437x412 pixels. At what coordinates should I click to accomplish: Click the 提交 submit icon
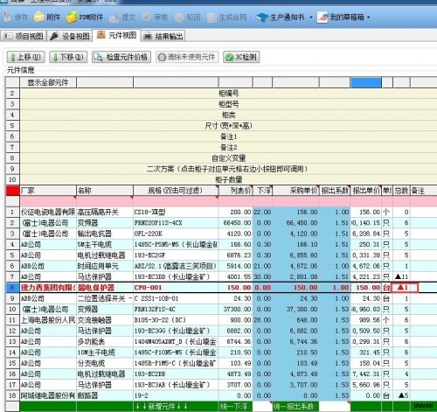[114, 17]
